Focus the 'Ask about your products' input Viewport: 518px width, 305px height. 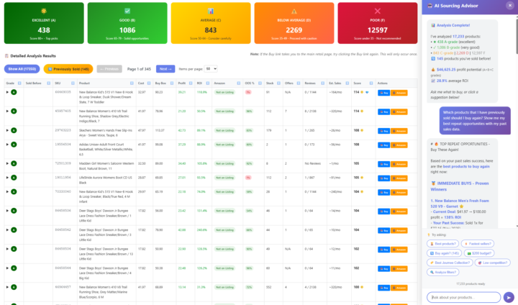[x=464, y=297]
